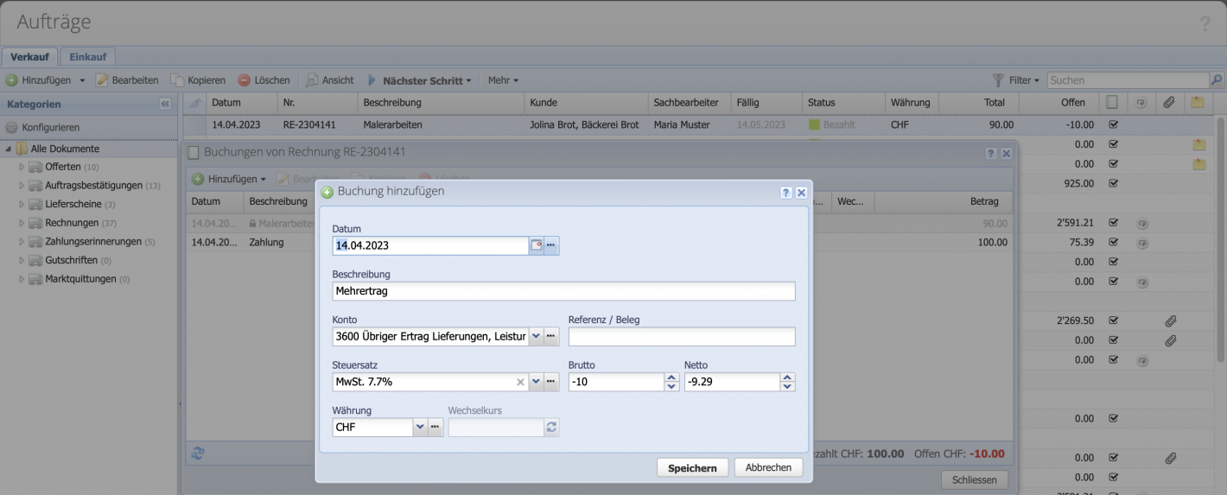Click the help icon in Buchung hinzufügen dialog
The height and width of the screenshot is (495, 1227).
(x=785, y=193)
